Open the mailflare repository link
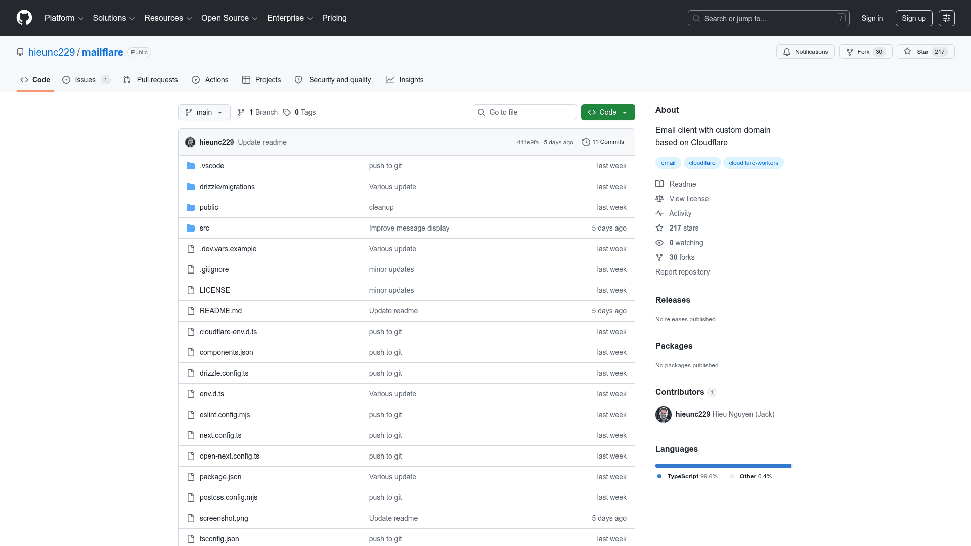 [103, 52]
